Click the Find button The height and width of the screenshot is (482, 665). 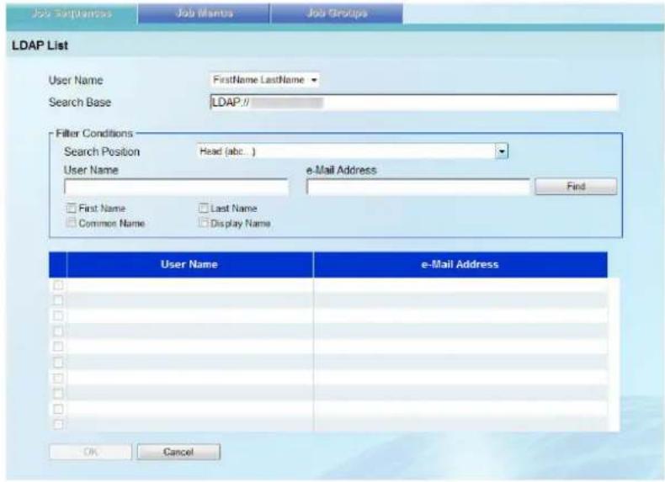(576, 187)
